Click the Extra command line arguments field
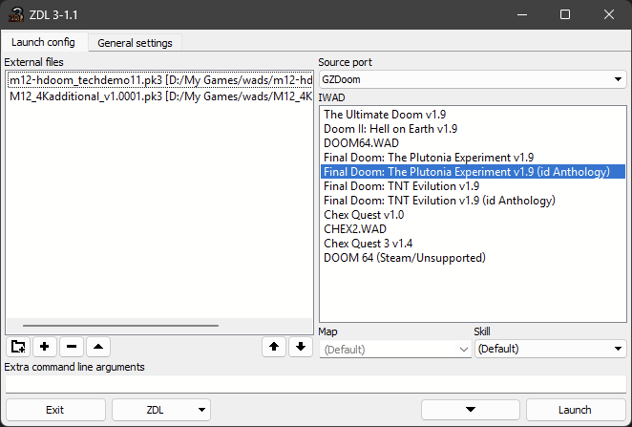This screenshot has height=427, width=632. [316, 384]
